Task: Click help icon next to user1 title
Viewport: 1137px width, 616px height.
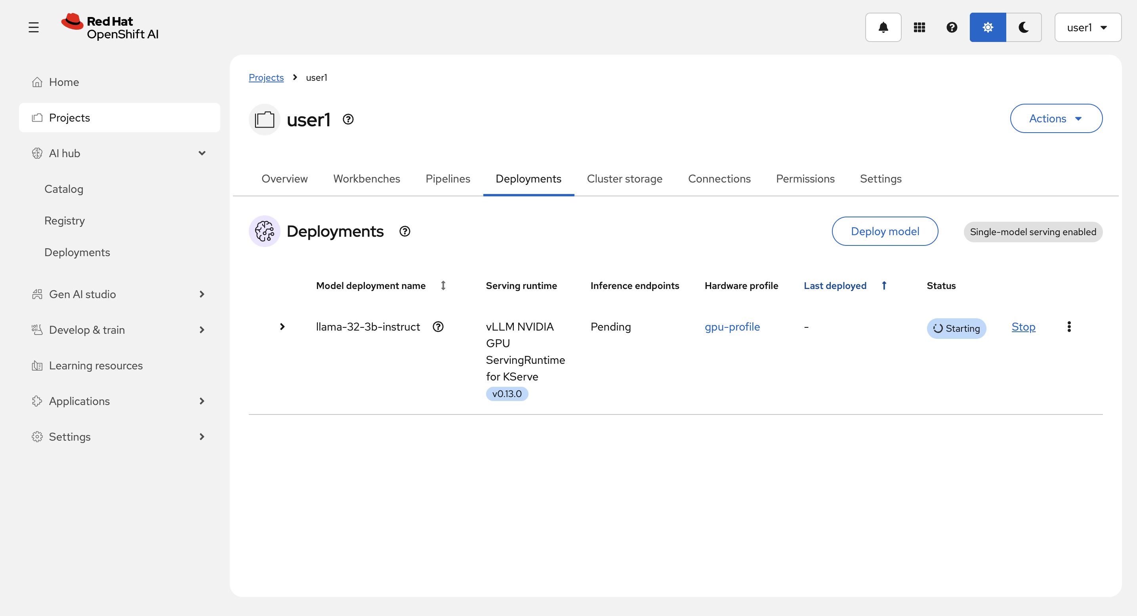Action: coord(348,120)
